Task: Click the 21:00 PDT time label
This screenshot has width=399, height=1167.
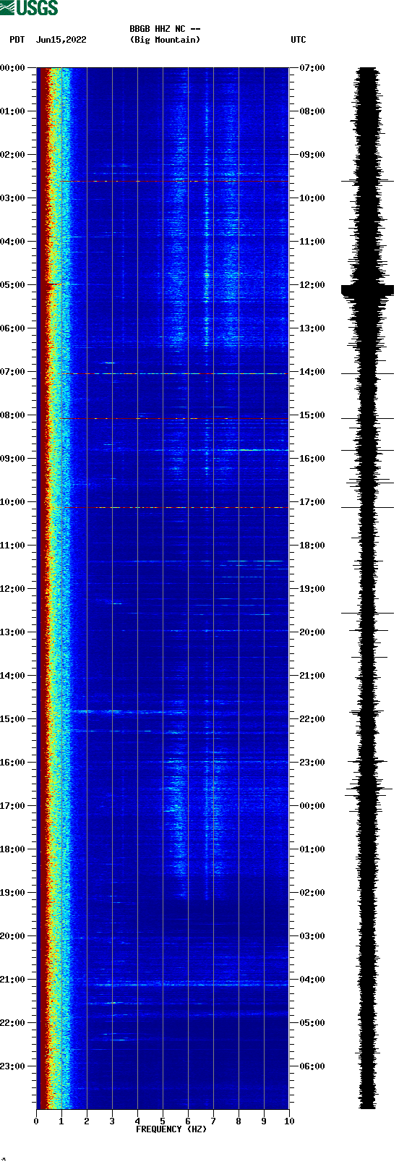Action: [13, 980]
